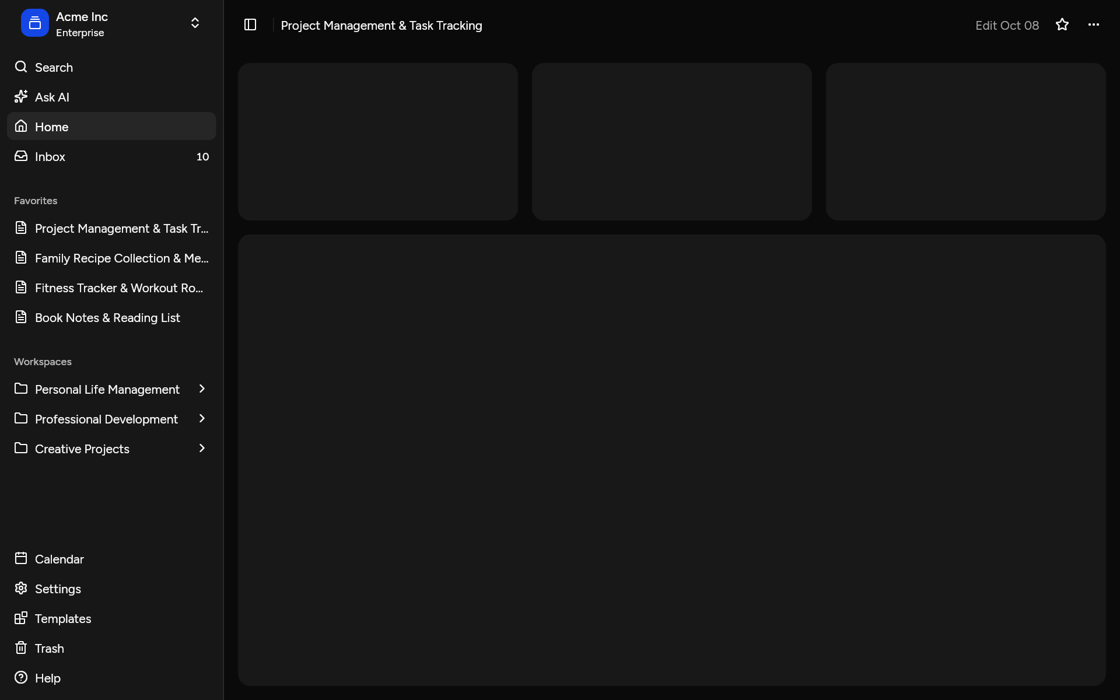Open Calendar from the sidebar
The image size is (1120, 700).
[x=111, y=559]
